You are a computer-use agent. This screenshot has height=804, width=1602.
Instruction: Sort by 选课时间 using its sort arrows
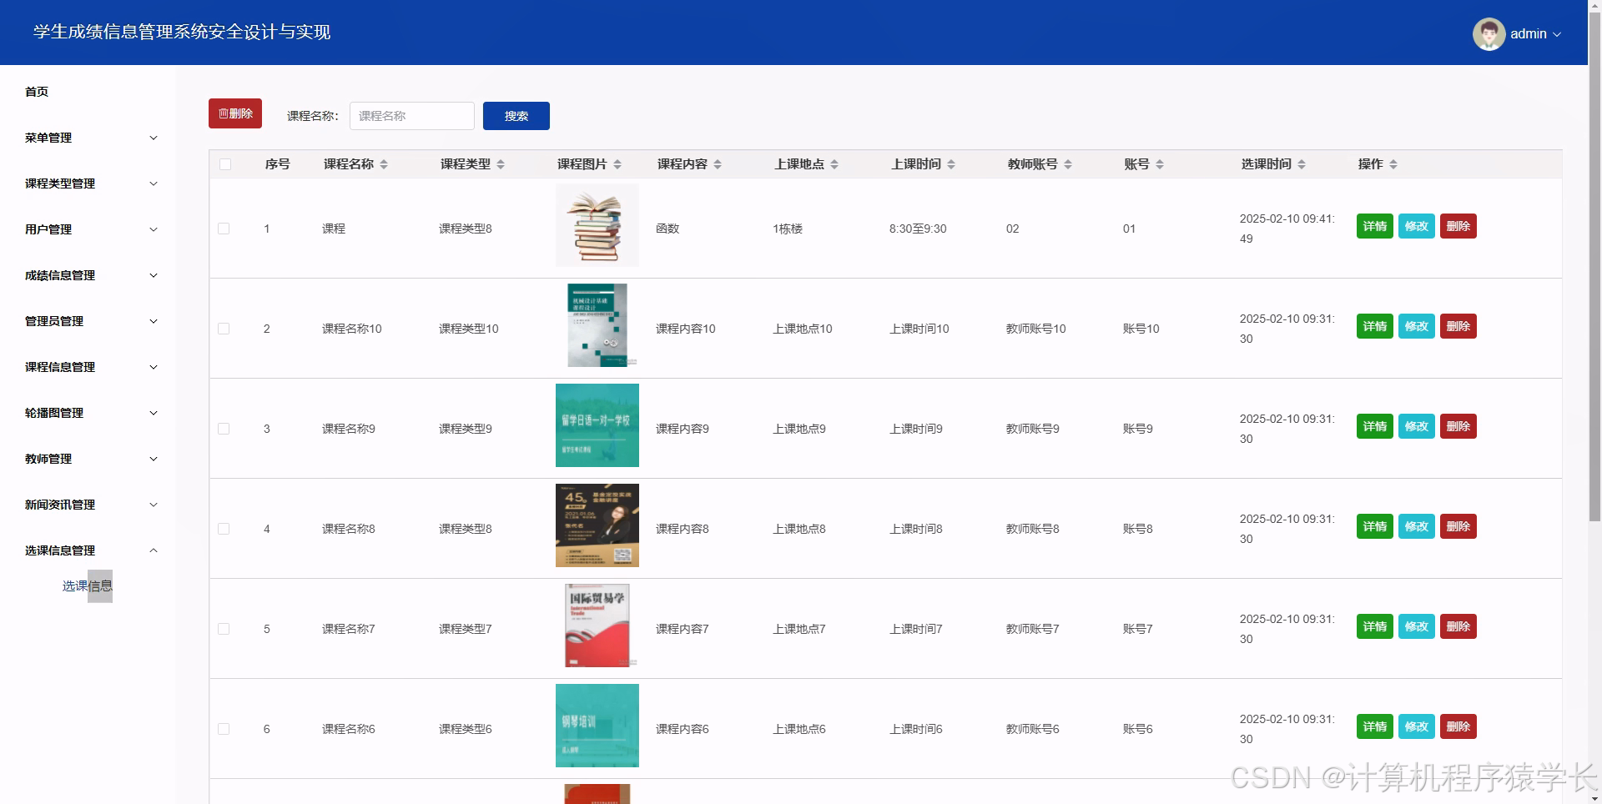[x=1303, y=164]
